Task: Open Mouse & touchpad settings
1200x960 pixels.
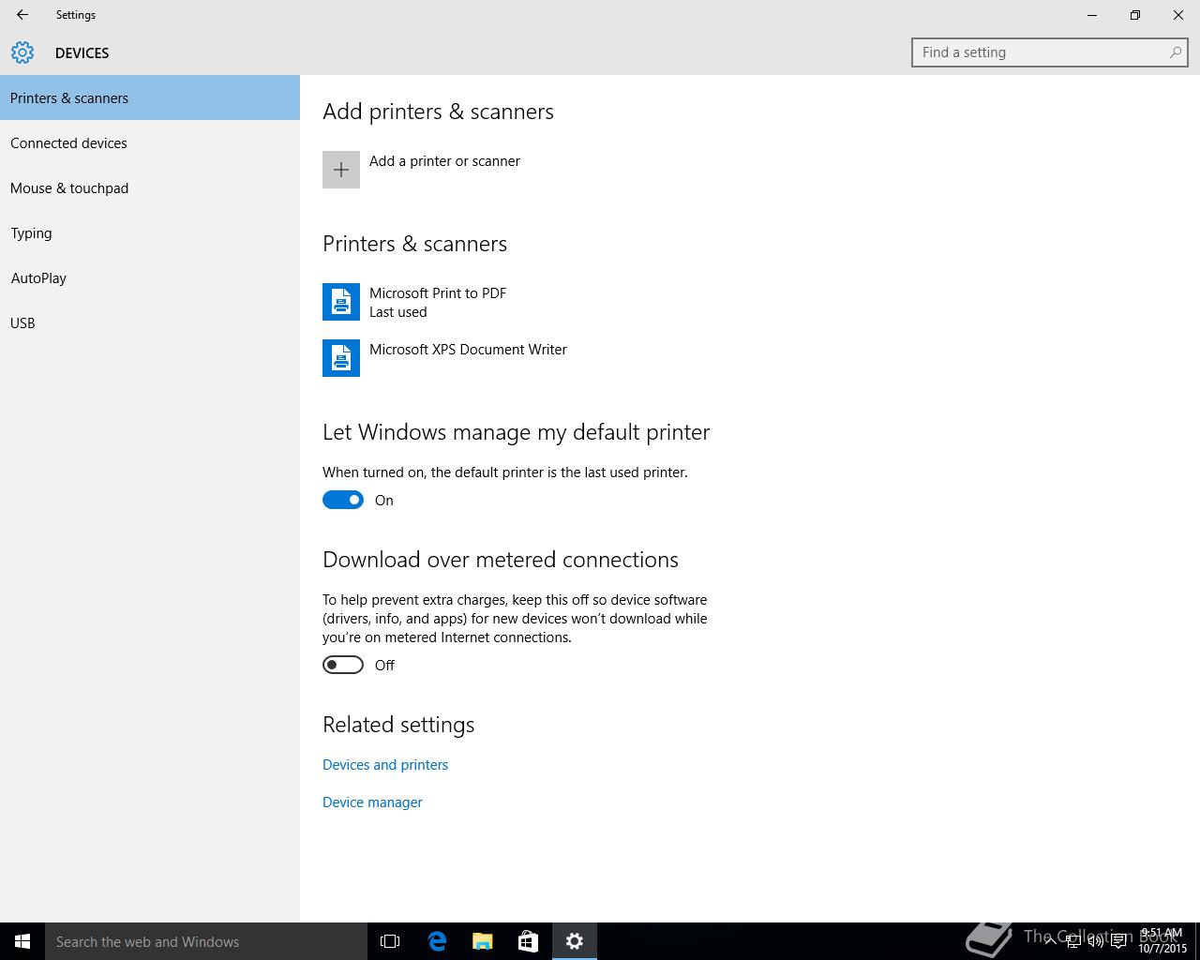Action: [150, 187]
